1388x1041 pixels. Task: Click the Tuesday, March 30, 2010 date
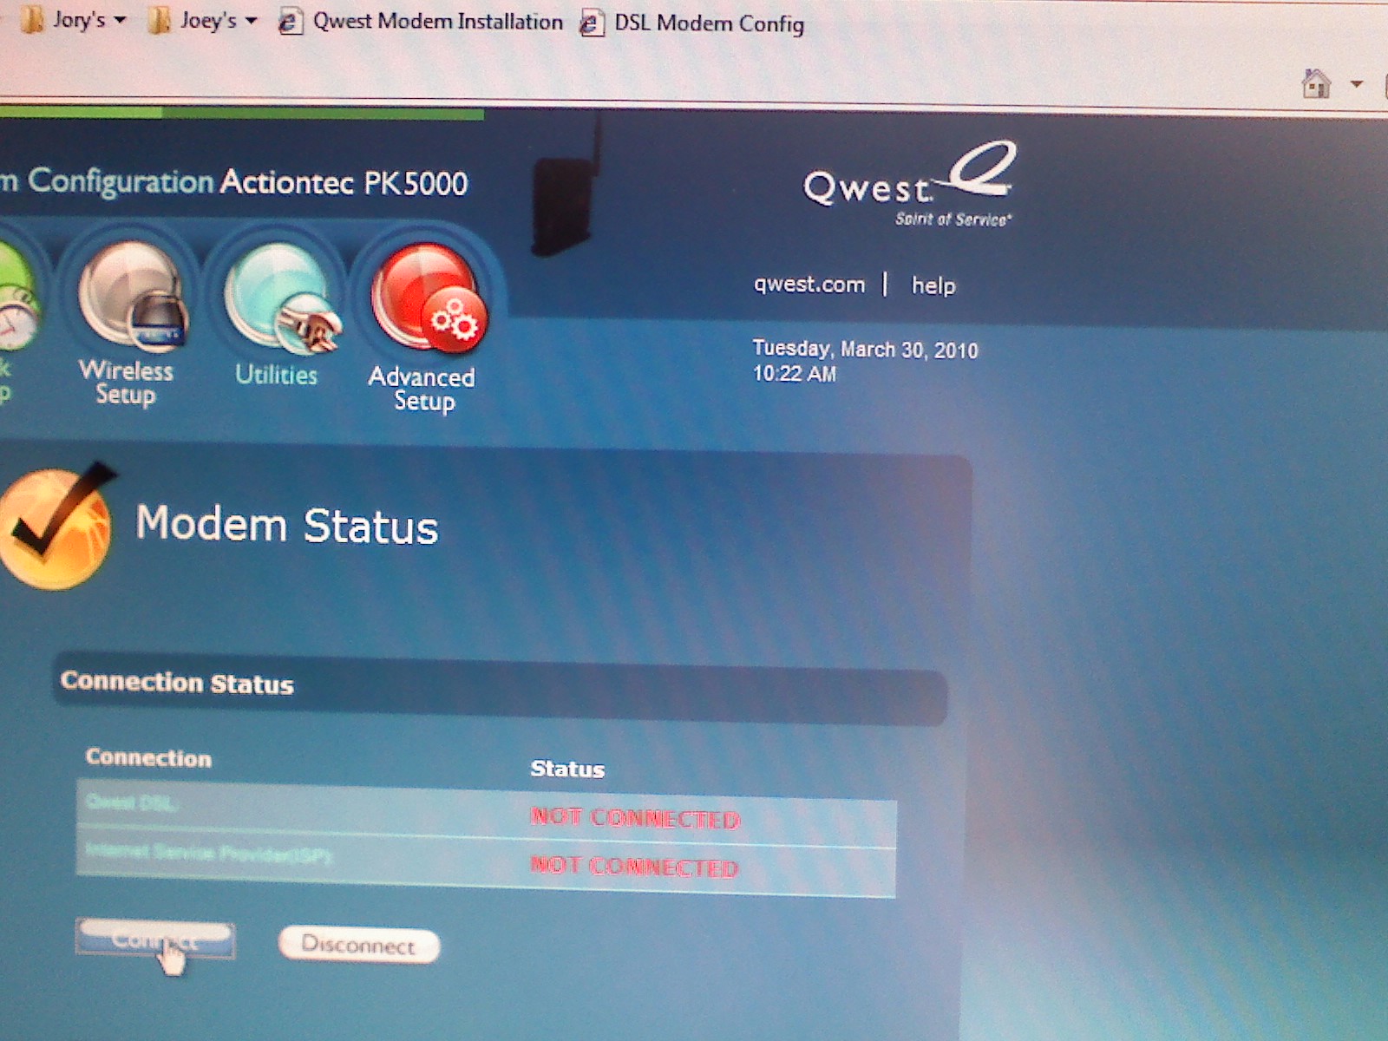point(865,350)
